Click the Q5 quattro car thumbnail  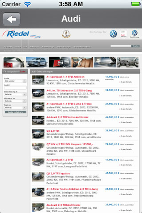pyautogui.click(x=38, y=177)
